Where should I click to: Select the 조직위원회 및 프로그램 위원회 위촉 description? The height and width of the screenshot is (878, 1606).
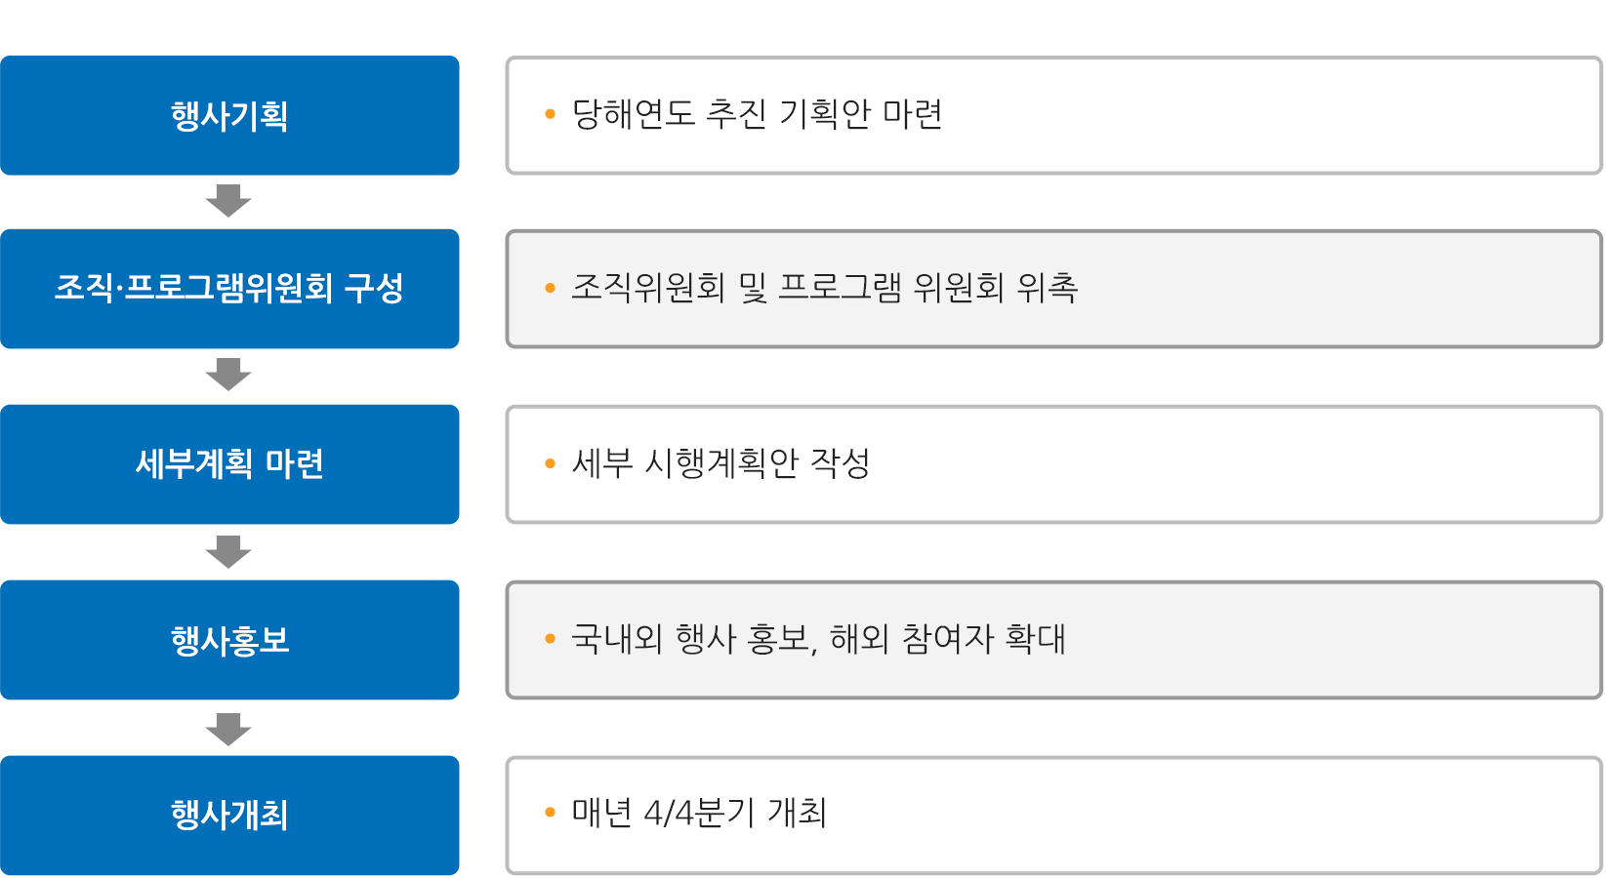[x=824, y=288]
